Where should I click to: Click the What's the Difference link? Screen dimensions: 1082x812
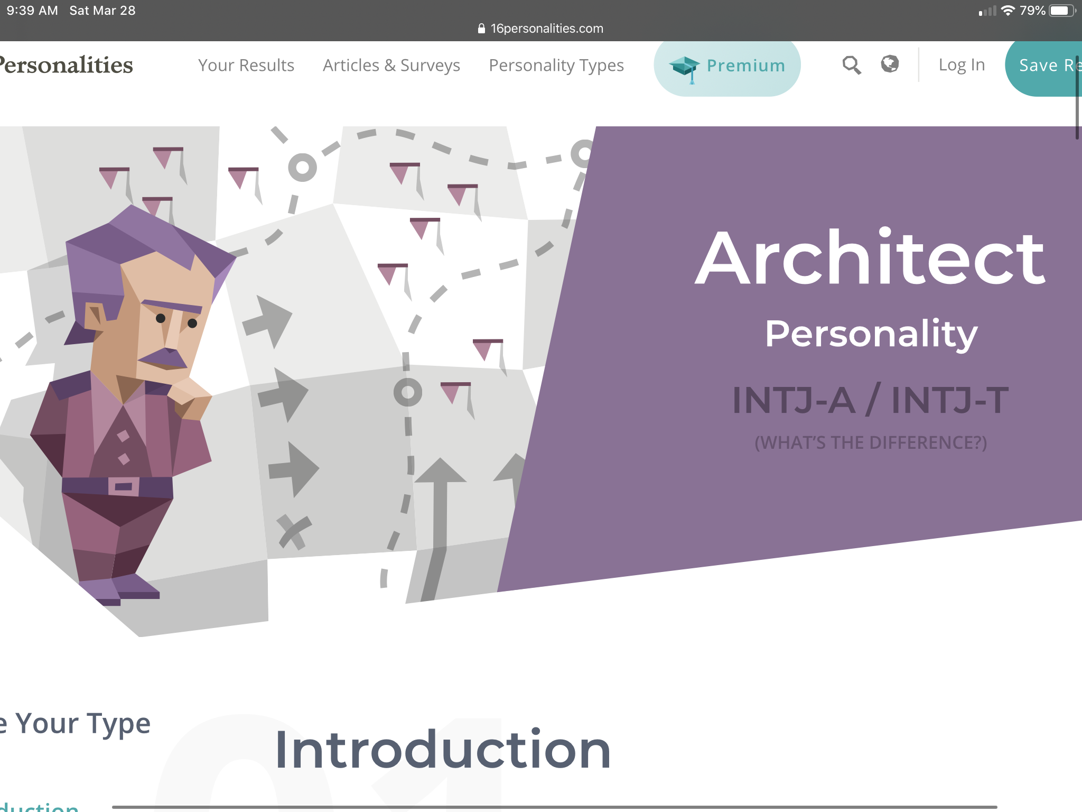coord(871,442)
